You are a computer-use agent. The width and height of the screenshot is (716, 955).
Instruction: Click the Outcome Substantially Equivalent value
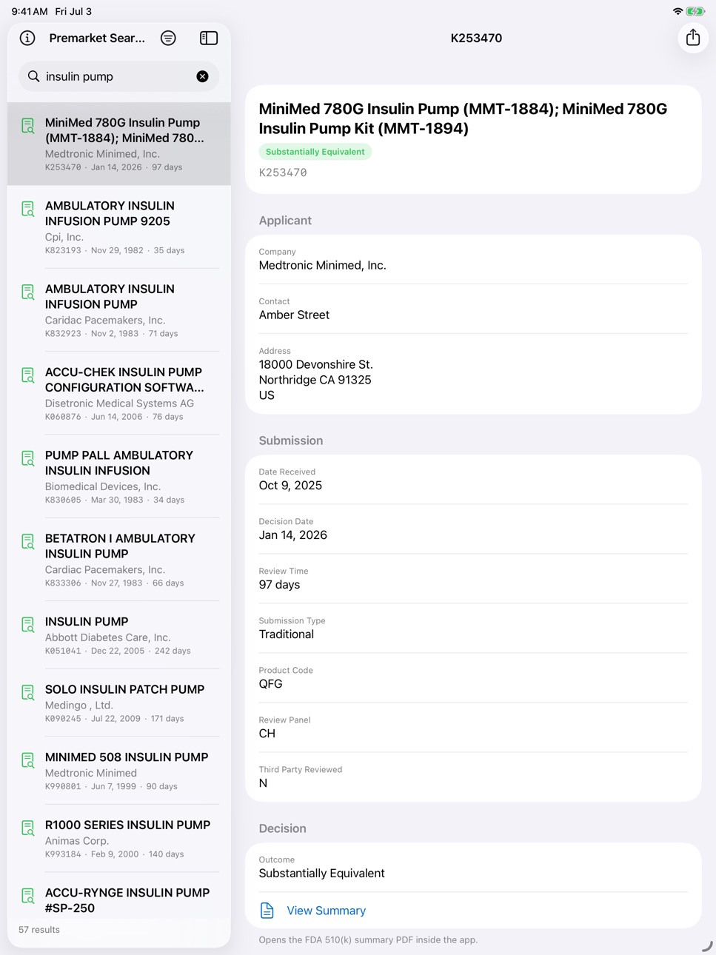point(321,874)
